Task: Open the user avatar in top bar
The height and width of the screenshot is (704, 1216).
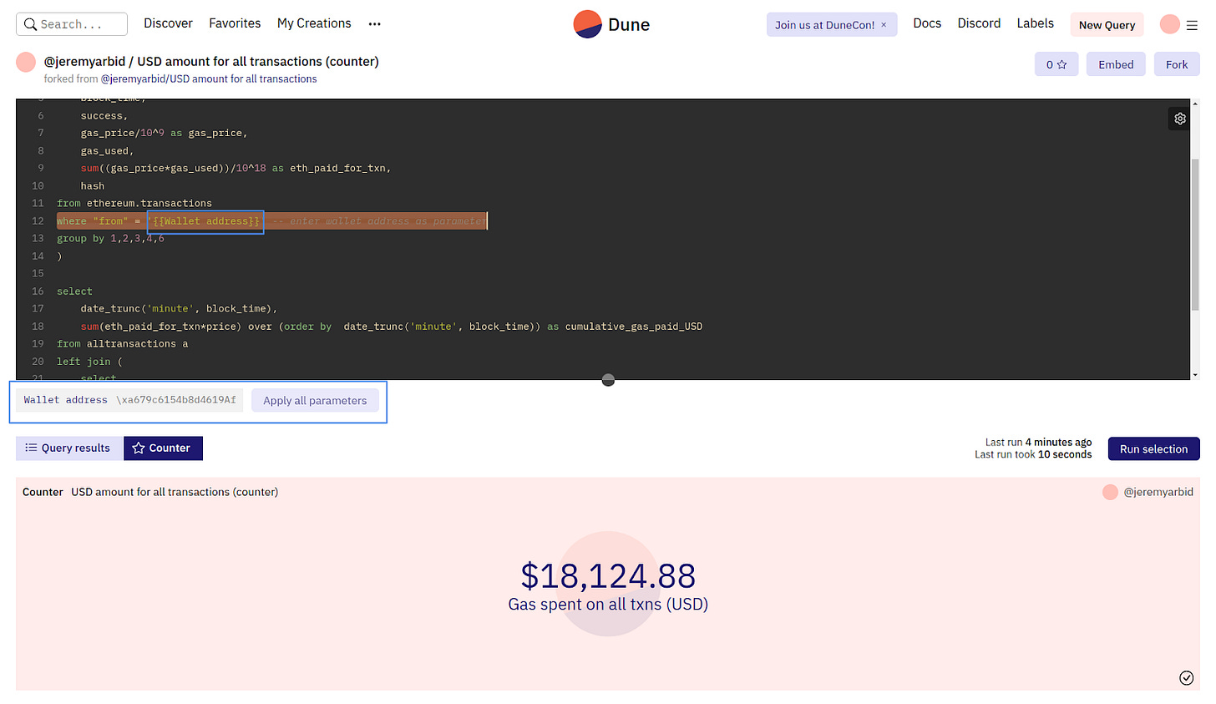Action: (x=1169, y=24)
